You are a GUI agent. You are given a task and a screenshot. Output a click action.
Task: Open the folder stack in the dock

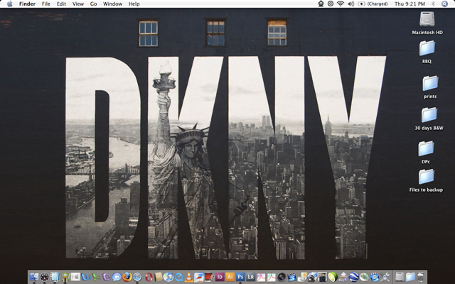[x=410, y=278]
